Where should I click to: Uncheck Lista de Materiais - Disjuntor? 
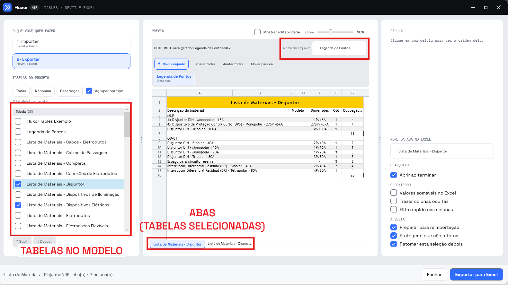pos(18,184)
